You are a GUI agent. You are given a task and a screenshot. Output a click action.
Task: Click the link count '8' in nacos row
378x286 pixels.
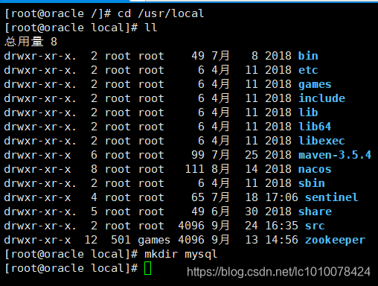pos(94,169)
